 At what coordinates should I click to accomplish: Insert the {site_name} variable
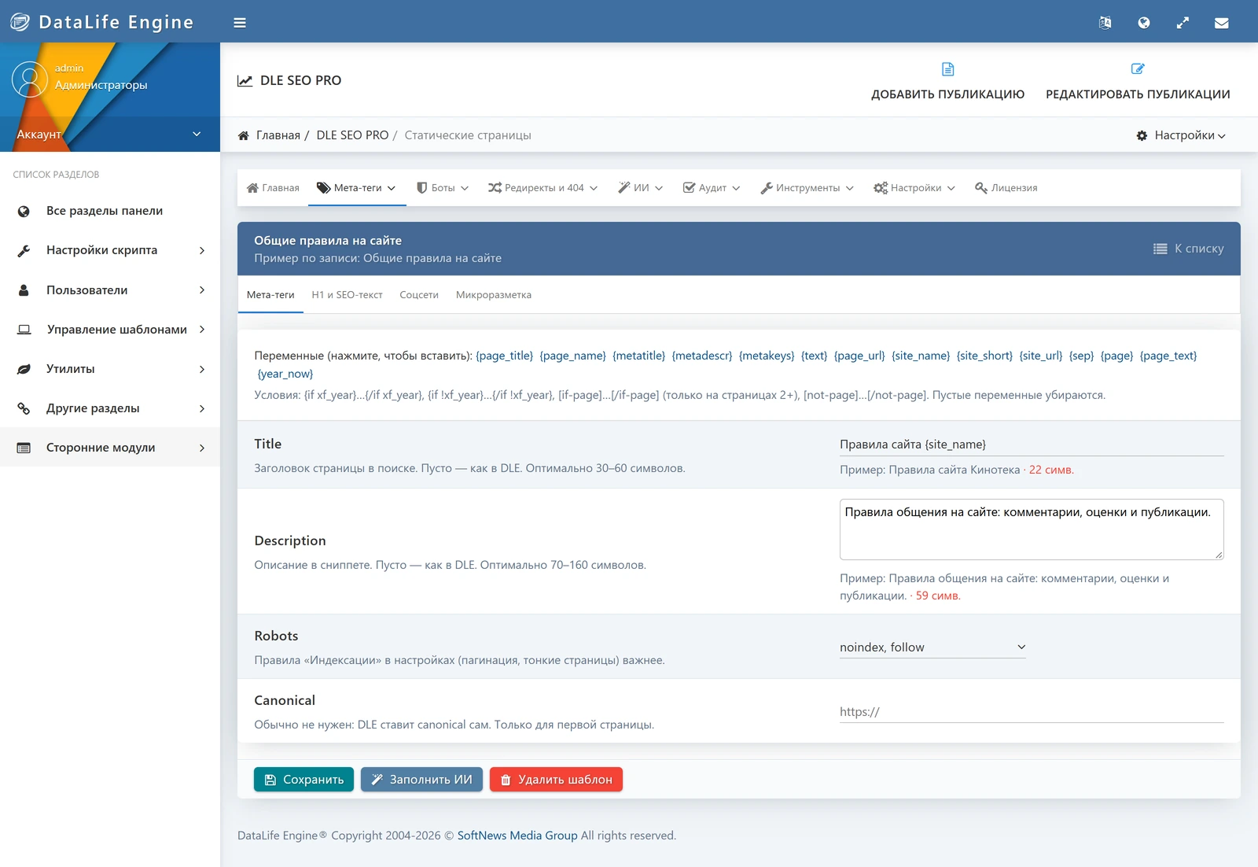(921, 356)
